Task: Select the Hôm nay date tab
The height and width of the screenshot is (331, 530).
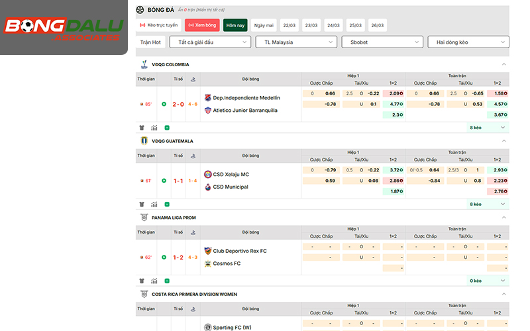Action: tap(235, 25)
